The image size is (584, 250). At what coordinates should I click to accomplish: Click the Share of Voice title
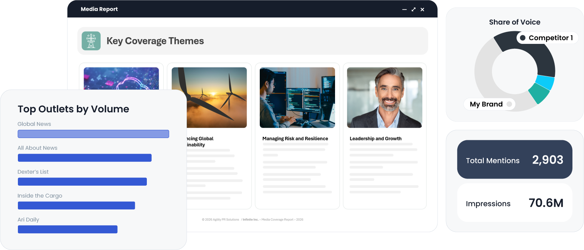pyautogui.click(x=515, y=22)
